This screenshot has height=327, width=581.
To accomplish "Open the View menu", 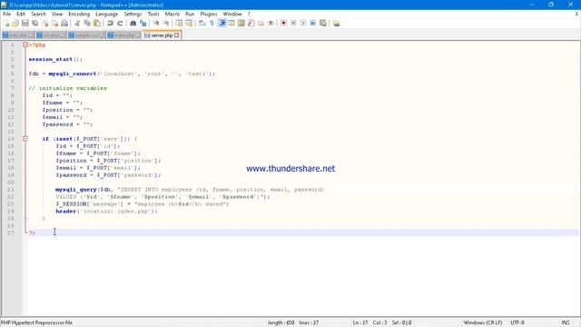I will (57, 14).
